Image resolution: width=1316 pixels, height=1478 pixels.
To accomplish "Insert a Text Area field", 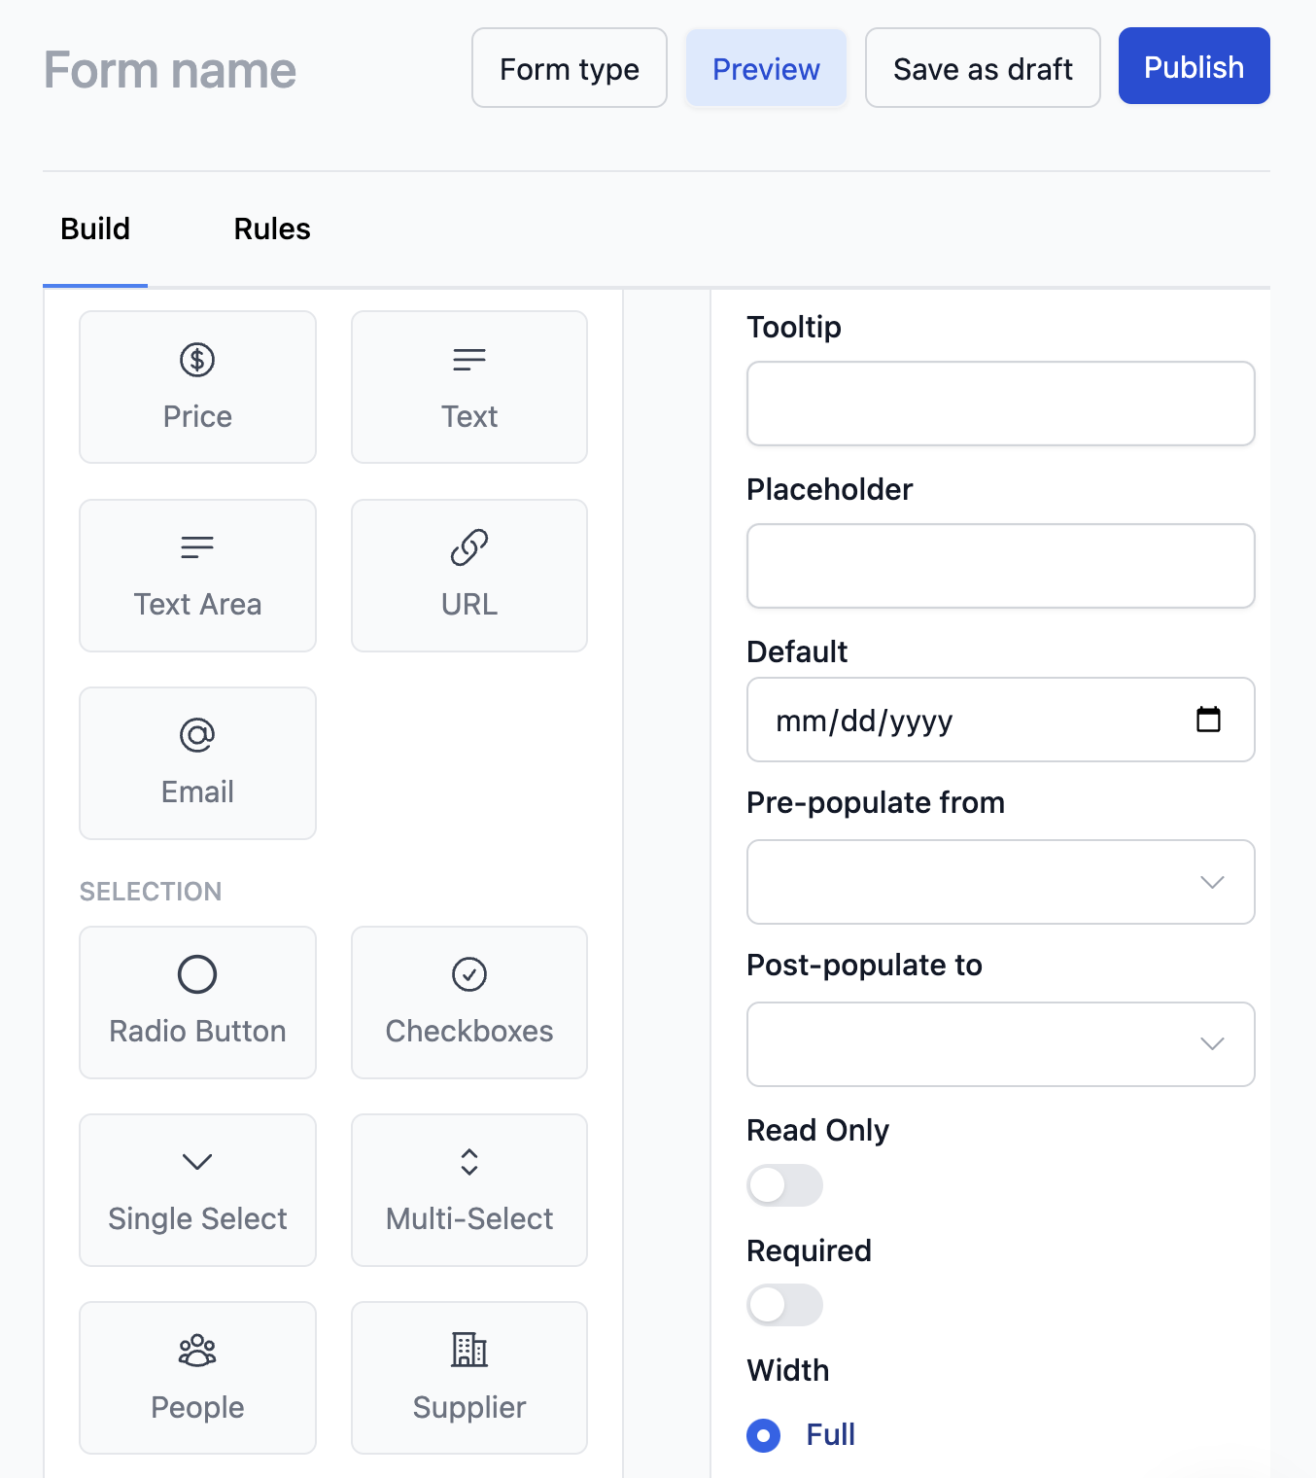I will click(x=197, y=576).
